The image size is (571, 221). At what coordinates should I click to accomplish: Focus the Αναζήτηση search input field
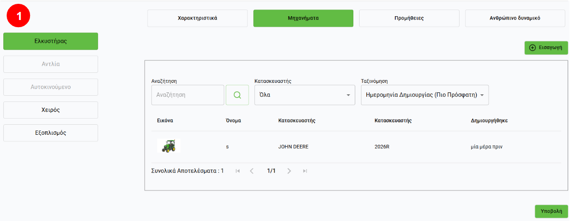[x=188, y=95]
